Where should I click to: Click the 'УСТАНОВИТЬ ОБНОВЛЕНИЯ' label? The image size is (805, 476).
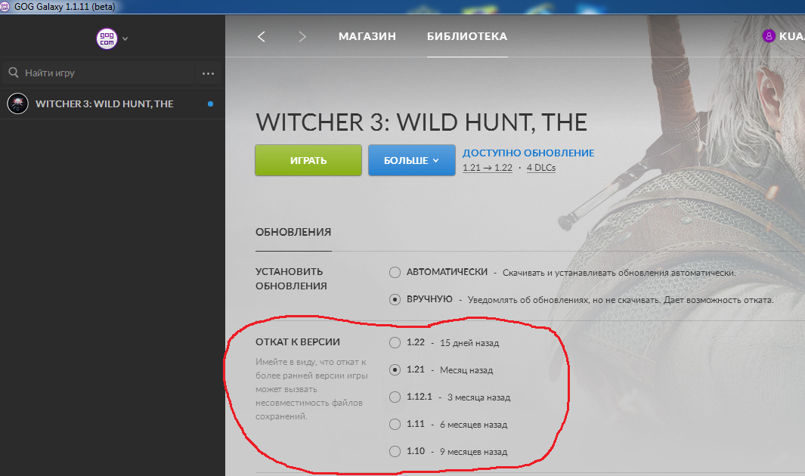(291, 279)
